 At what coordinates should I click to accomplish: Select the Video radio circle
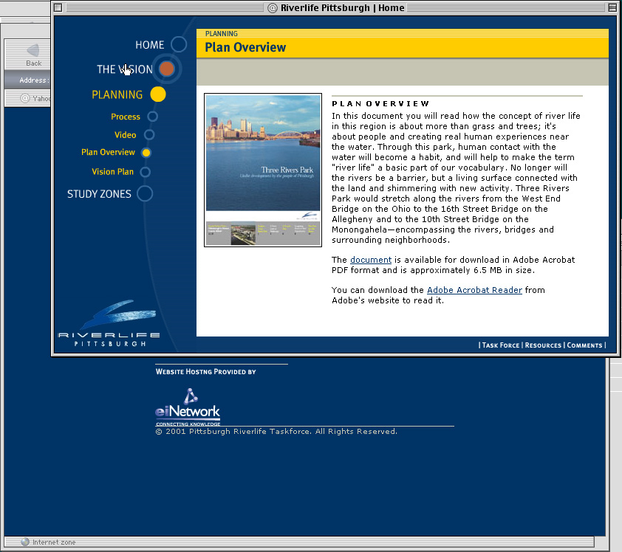point(149,135)
